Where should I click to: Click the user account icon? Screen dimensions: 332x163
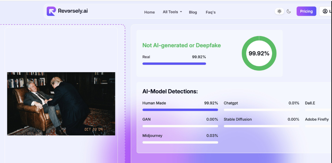[x=325, y=11]
